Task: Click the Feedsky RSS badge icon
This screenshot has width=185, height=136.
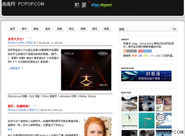Action: 130,51
